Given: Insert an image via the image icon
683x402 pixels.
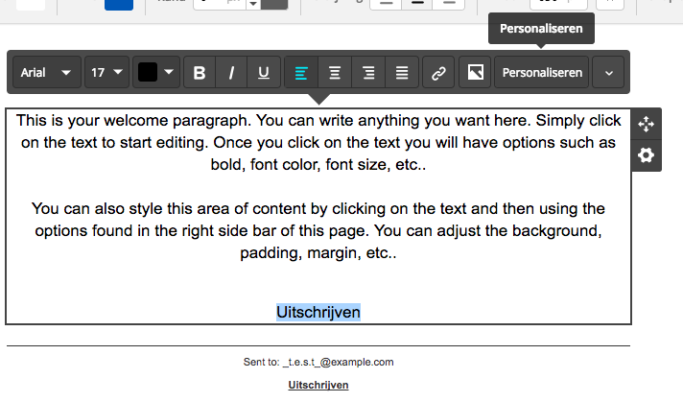Looking at the screenshot, I should click(x=474, y=73).
